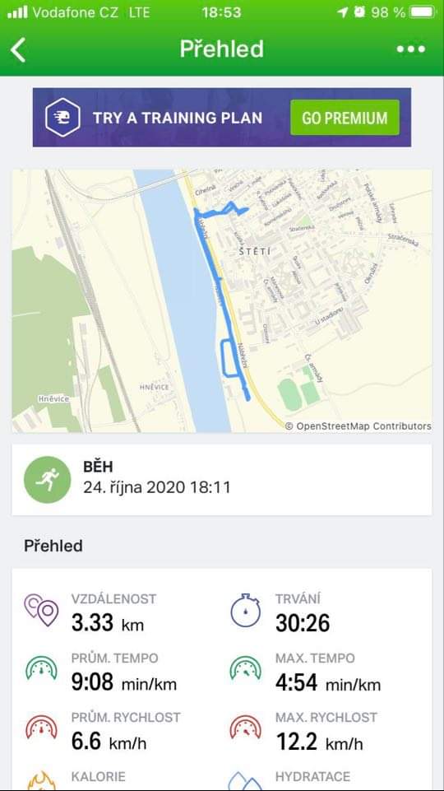Tap the average pace gauge icon
Viewport: 444px width, 791px height.
[x=41, y=669]
